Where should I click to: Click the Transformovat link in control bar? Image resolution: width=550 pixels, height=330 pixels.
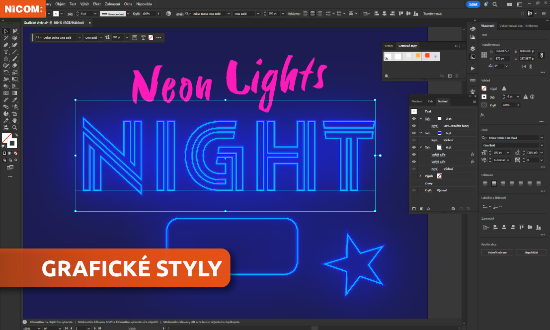pos(432,14)
